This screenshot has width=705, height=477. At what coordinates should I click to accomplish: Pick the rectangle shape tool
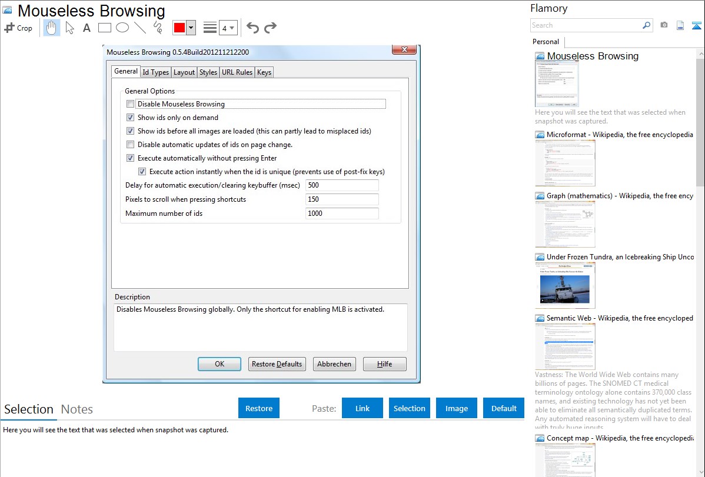(104, 28)
